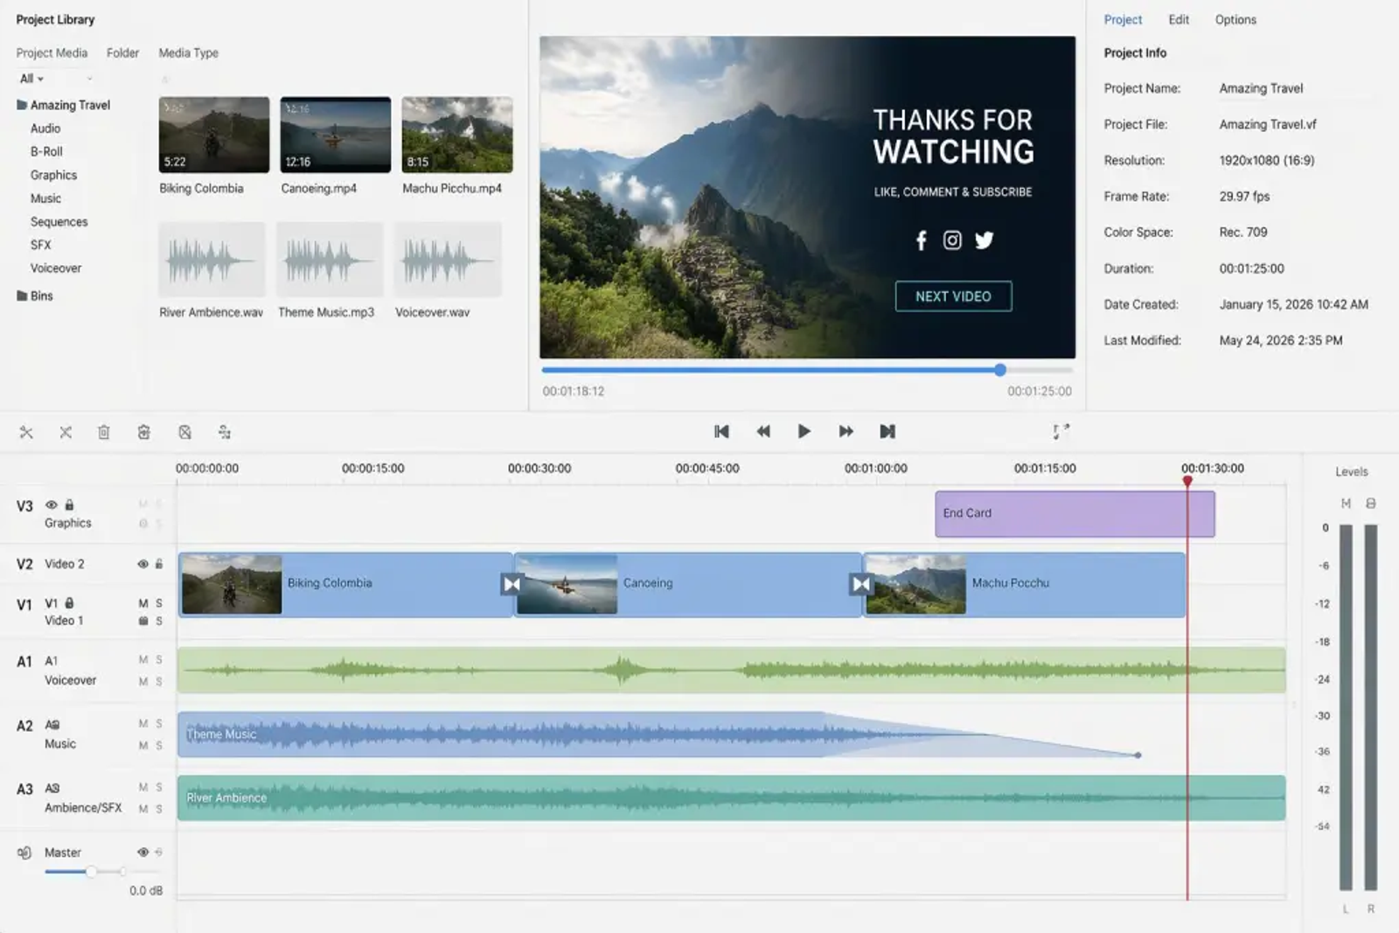Viewport: 1399px width, 933px height.
Task: Click the link icon right of Master eye
Action: pyautogui.click(x=158, y=853)
